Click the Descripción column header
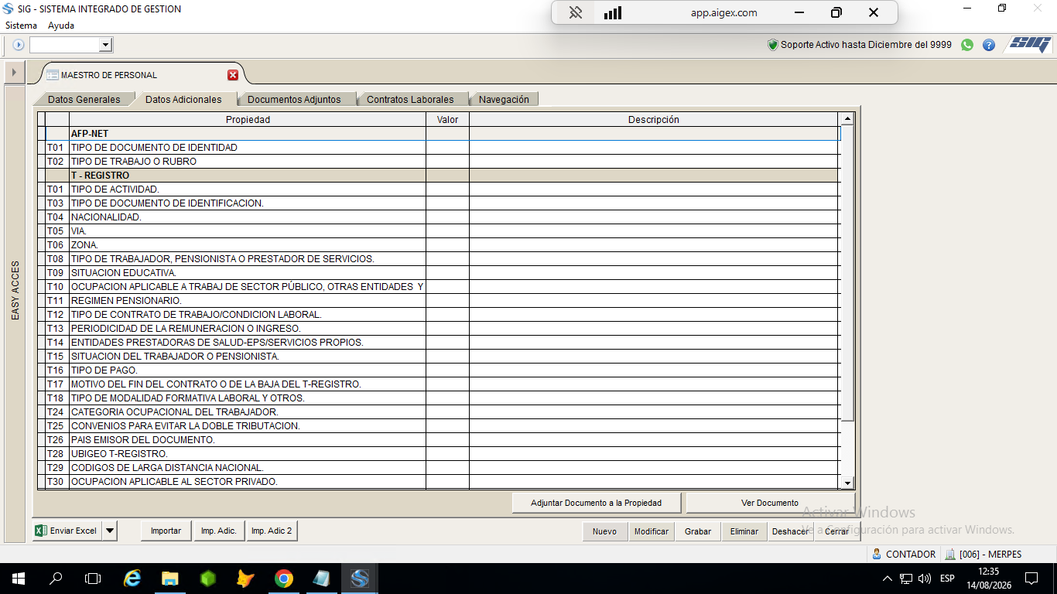Image resolution: width=1057 pixels, height=594 pixels. [x=654, y=120]
